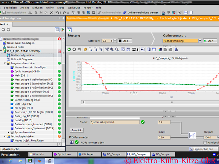Image resolution: width=219 pixels, height=164 pixels.
Task: Open the Optimierungsart dropdown
Action: click(200, 41)
